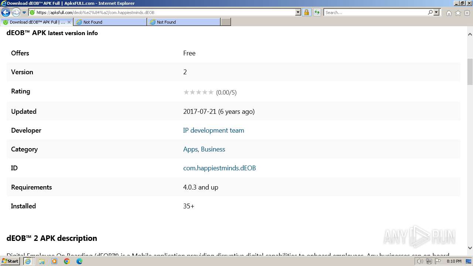Screen dimensions: 473x266
Task: Refresh the page with the reload icon
Action: [317, 13]
